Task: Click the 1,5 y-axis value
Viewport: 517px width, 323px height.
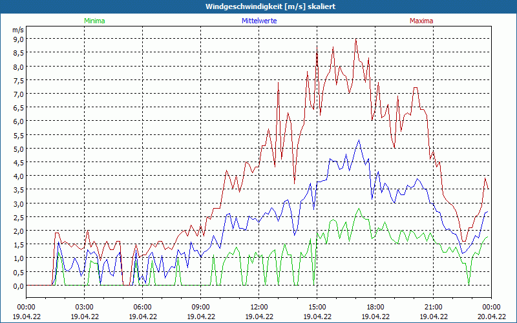Action: click(x=19, y=245)
